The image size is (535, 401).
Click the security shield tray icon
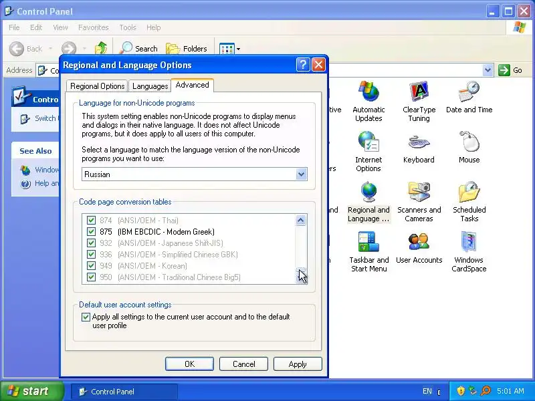[461, 391]
